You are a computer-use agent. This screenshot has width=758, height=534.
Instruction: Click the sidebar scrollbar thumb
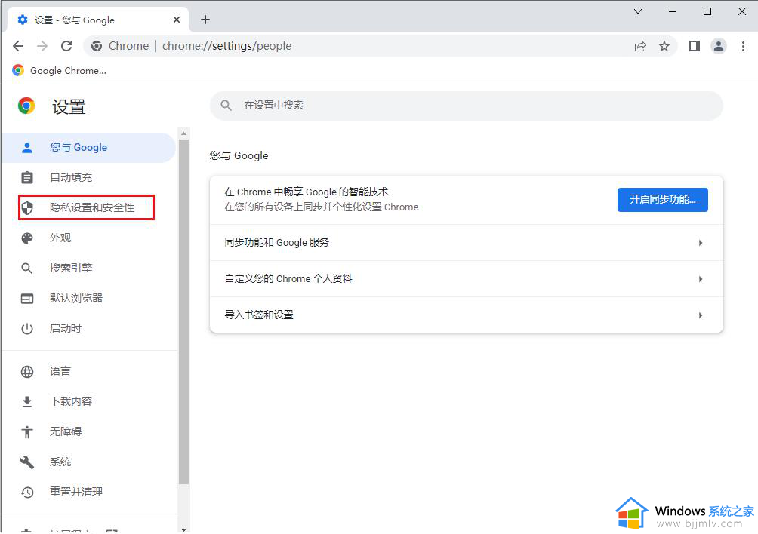(183, 312)
